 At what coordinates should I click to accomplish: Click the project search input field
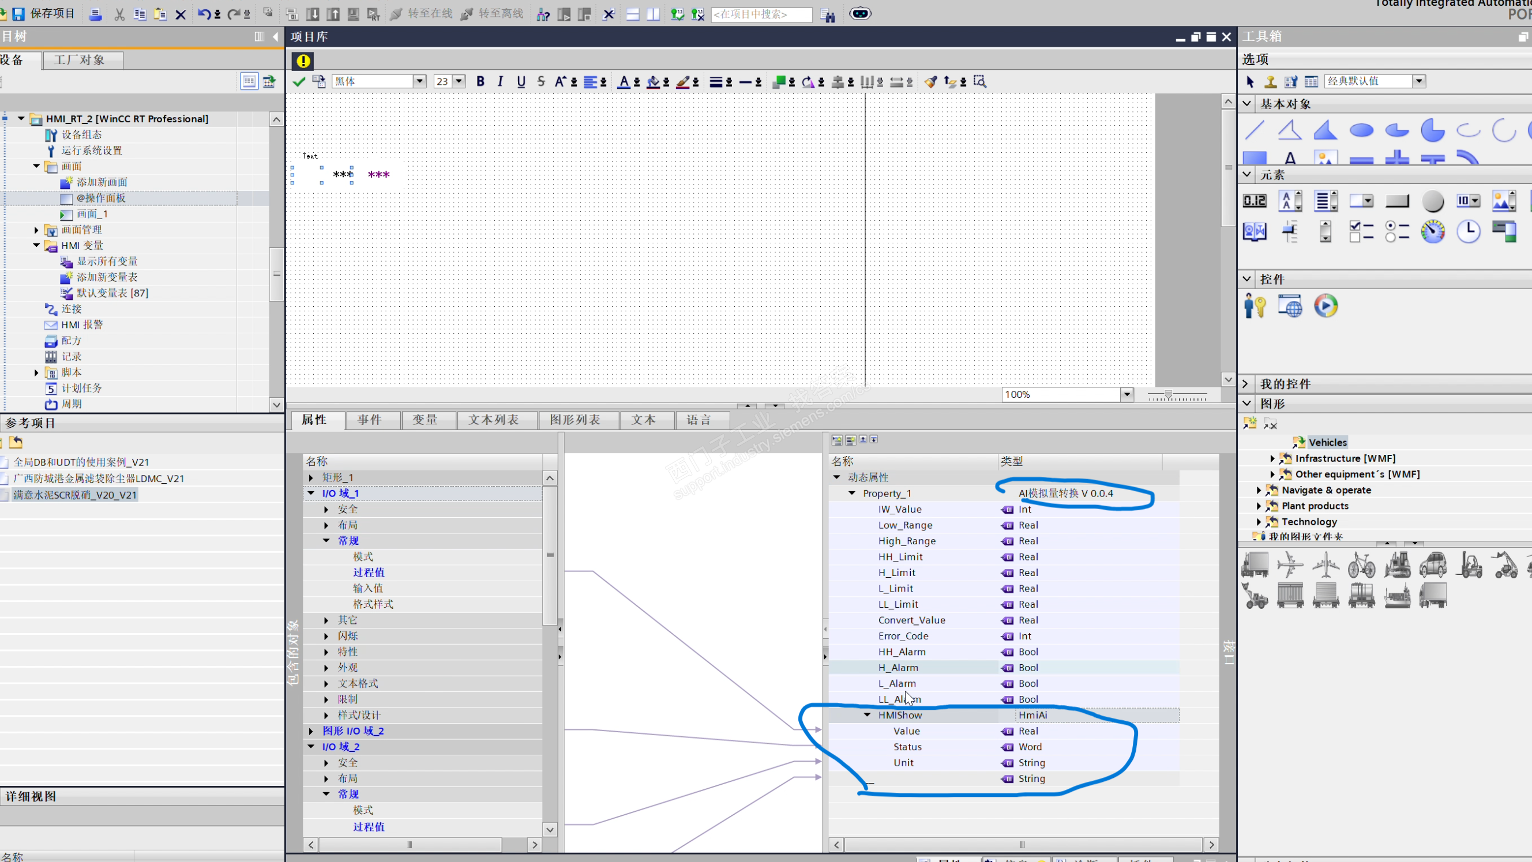[x=761, y=14]
